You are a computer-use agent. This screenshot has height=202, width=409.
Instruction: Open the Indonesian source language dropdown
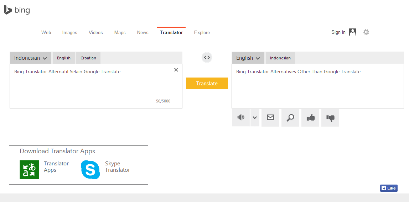pos(31,58)
